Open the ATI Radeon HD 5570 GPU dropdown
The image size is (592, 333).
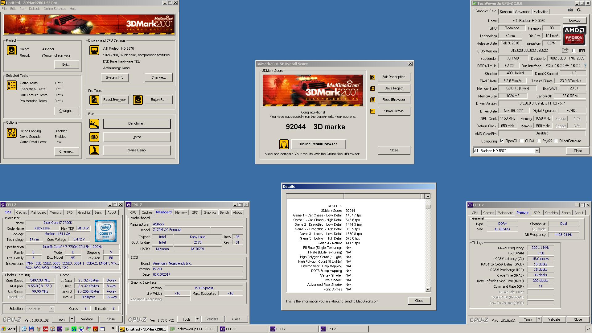[537, 151]
